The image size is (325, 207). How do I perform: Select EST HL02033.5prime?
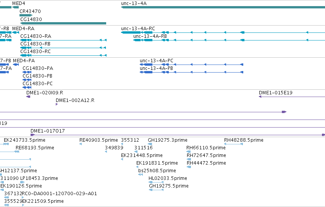click(x=168, y=178)
